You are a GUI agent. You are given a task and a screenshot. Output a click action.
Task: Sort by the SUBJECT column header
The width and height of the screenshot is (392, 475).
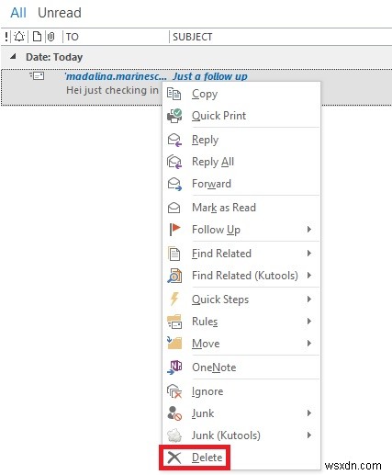coord(192,37)
